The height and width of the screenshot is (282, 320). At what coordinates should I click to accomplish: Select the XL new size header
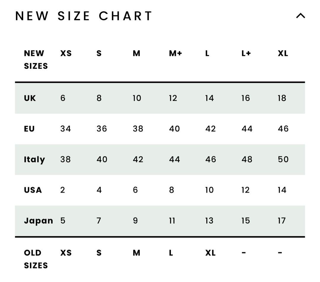283,53
